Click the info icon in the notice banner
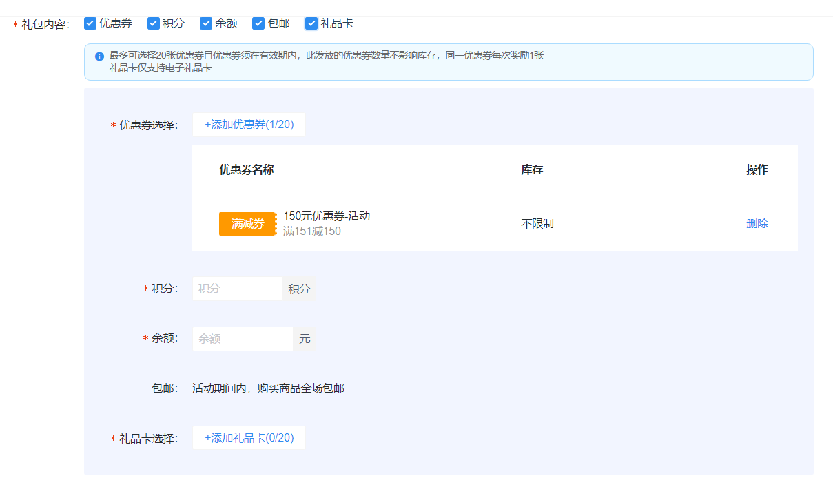 click(x=99, y=56)
